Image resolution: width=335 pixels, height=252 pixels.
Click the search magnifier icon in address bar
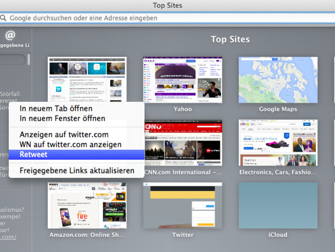3,18
